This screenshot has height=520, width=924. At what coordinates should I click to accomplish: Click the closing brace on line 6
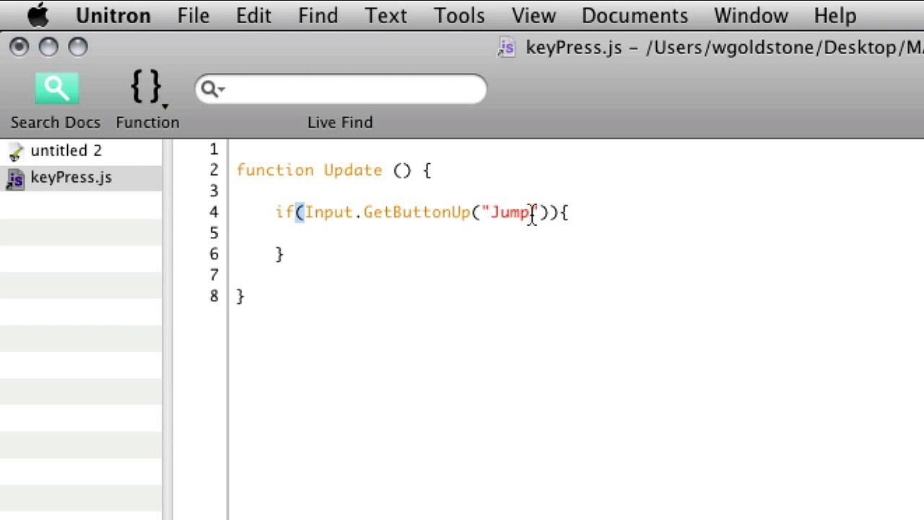[279, 254]
